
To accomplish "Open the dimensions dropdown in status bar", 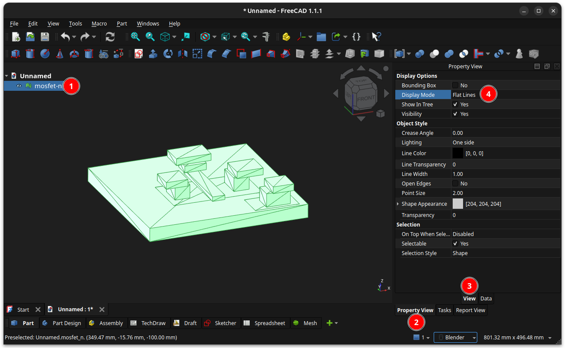I will [550, 338].
